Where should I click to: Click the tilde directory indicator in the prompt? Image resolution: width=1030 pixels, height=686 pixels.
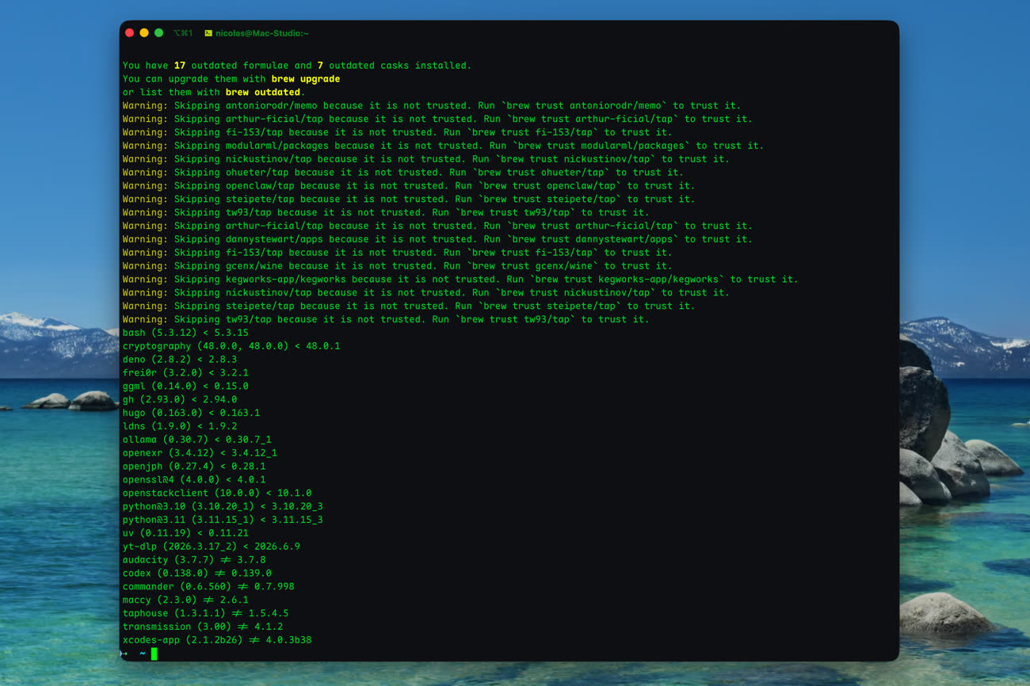tap(143, 654)
